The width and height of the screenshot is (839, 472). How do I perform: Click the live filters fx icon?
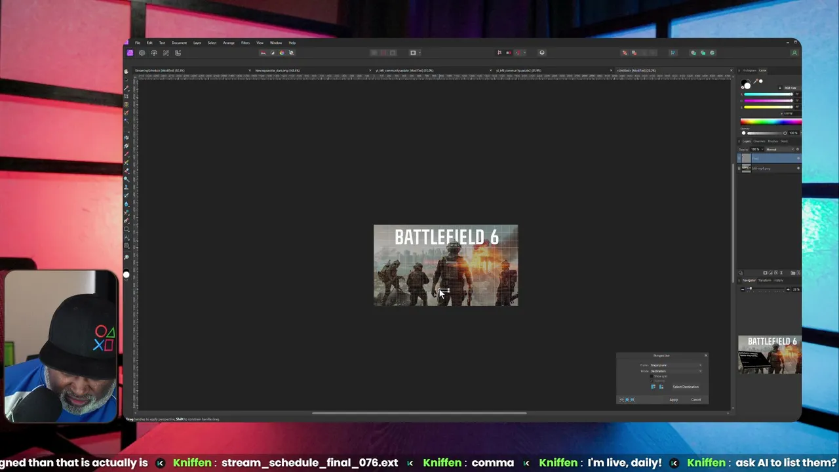tap(775, 273)
